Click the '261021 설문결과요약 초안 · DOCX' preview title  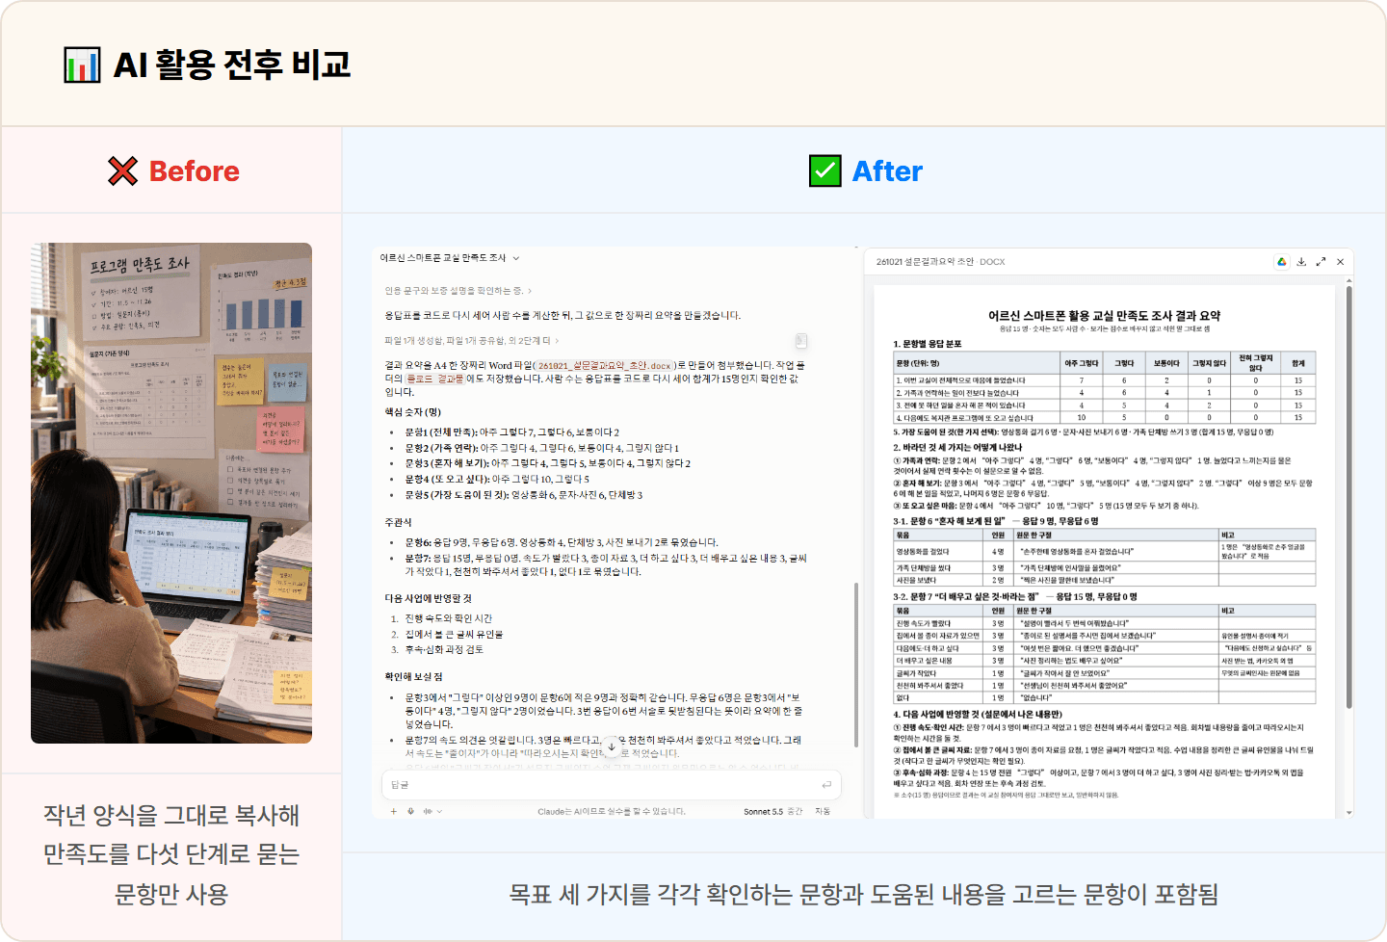coord(940,262)
